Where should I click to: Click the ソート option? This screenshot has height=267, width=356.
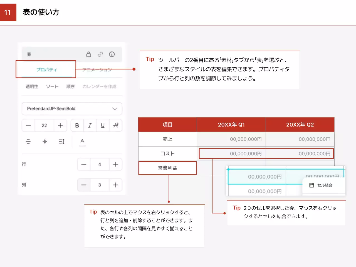tap(52, 86)
